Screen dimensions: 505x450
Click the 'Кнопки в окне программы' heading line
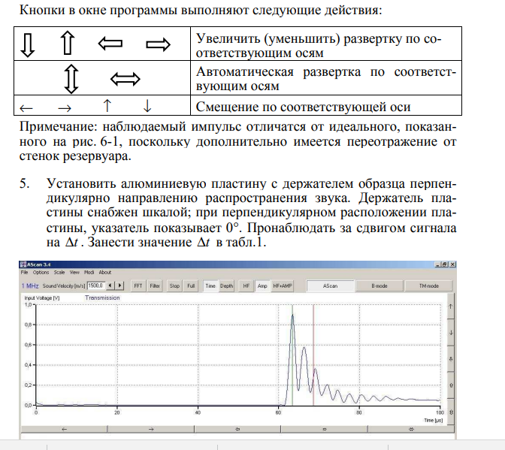pos(201,10)
